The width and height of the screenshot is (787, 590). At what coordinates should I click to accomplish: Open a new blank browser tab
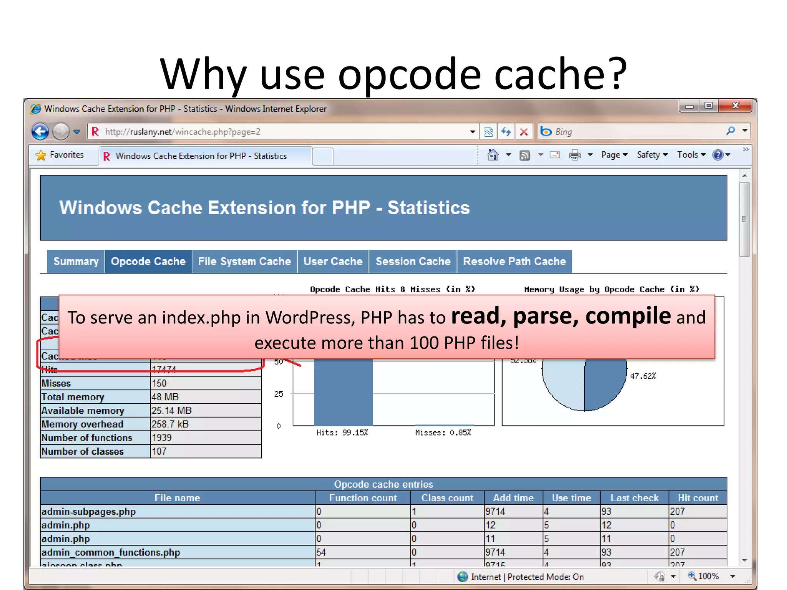(323, 156)
